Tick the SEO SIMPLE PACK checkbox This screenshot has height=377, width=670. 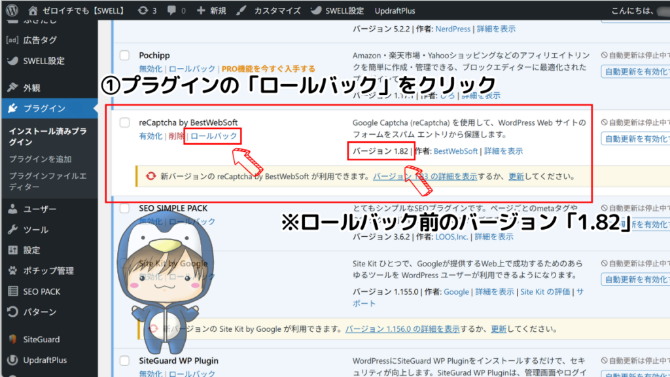pyautogui.click(x=124, y=208)
